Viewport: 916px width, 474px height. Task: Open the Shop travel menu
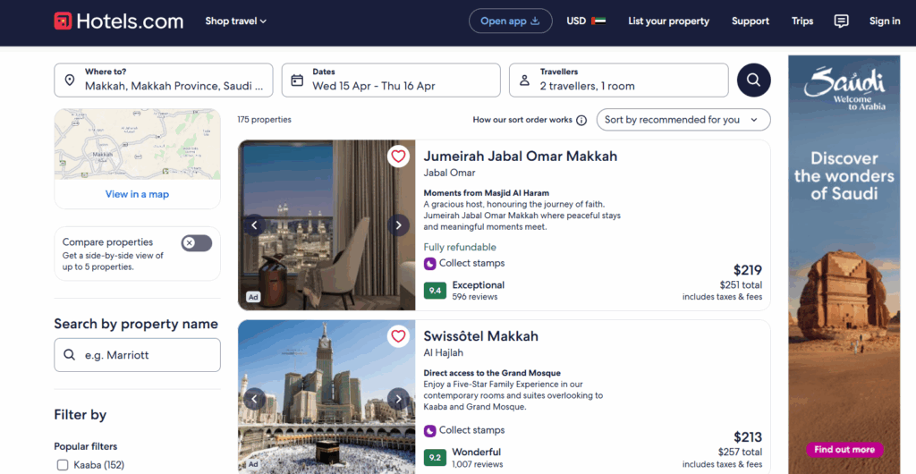236,21
